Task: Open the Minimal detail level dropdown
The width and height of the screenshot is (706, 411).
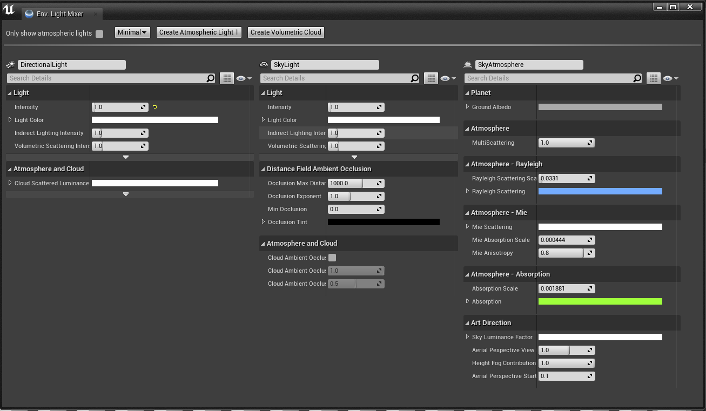Action: click(x=132, y=32)
